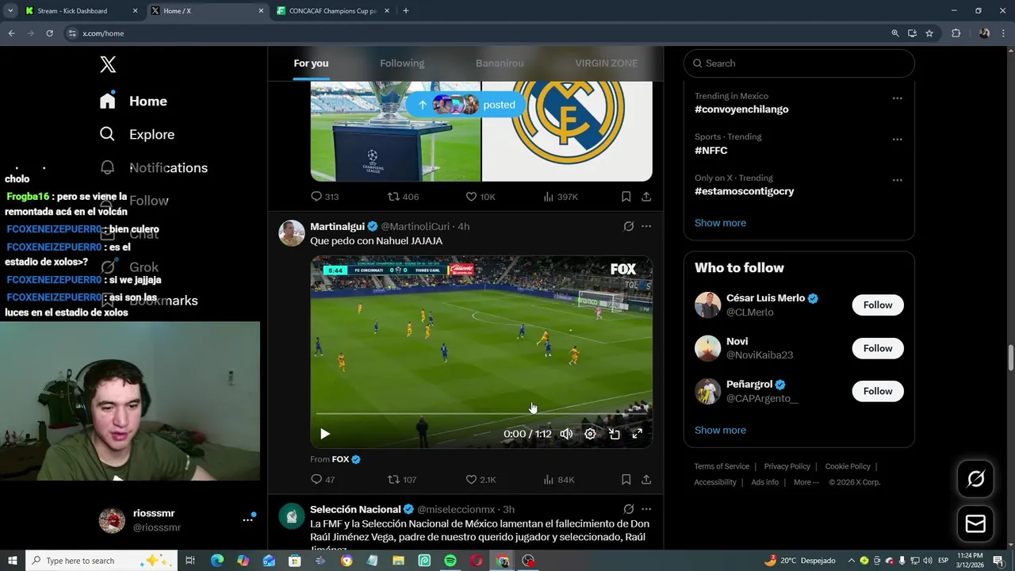Switch to the CONCACAF Champions Cup tab
Image resolution: width=1015 pixels, height=571 pixels.
click(x=332, y=11)
